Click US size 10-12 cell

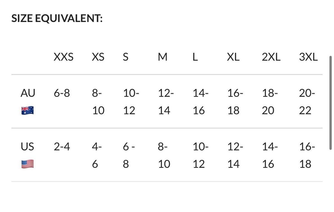tap(201, 155)
